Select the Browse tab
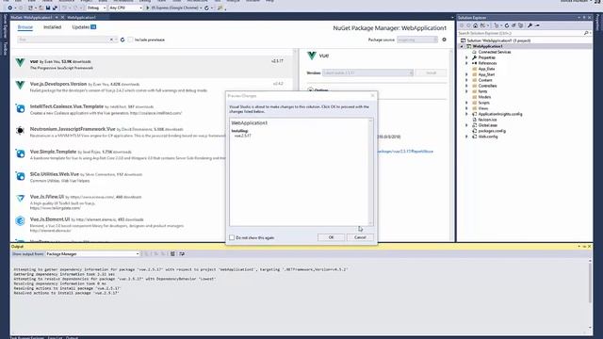This screenshot has height=339, width=603. click(25, 27)
